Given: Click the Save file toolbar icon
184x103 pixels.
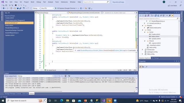Looking at the screenshot, I should coord(18,8).
